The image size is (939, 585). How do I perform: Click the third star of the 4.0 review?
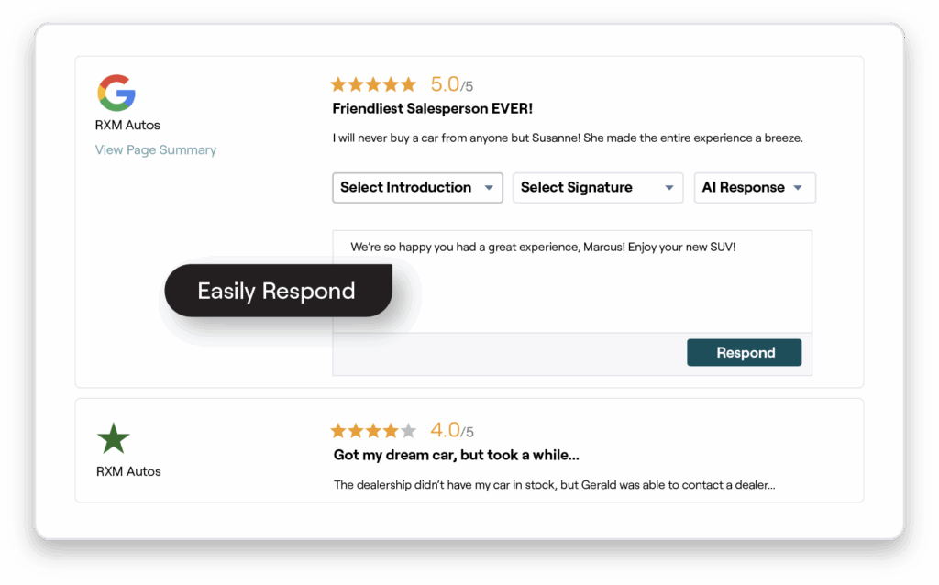[x=373, y=429]
